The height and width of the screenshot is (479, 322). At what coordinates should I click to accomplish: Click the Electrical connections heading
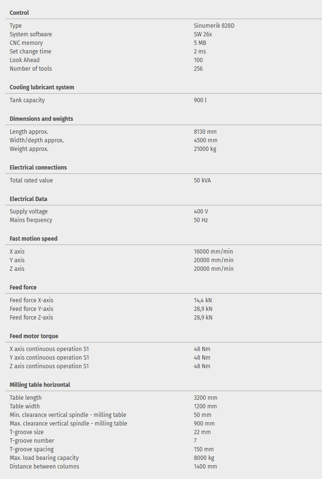[x=38, y=168]
